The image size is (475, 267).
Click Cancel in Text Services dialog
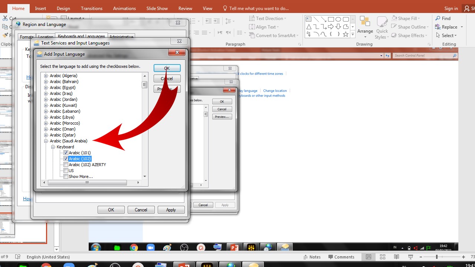click(141, 210)
